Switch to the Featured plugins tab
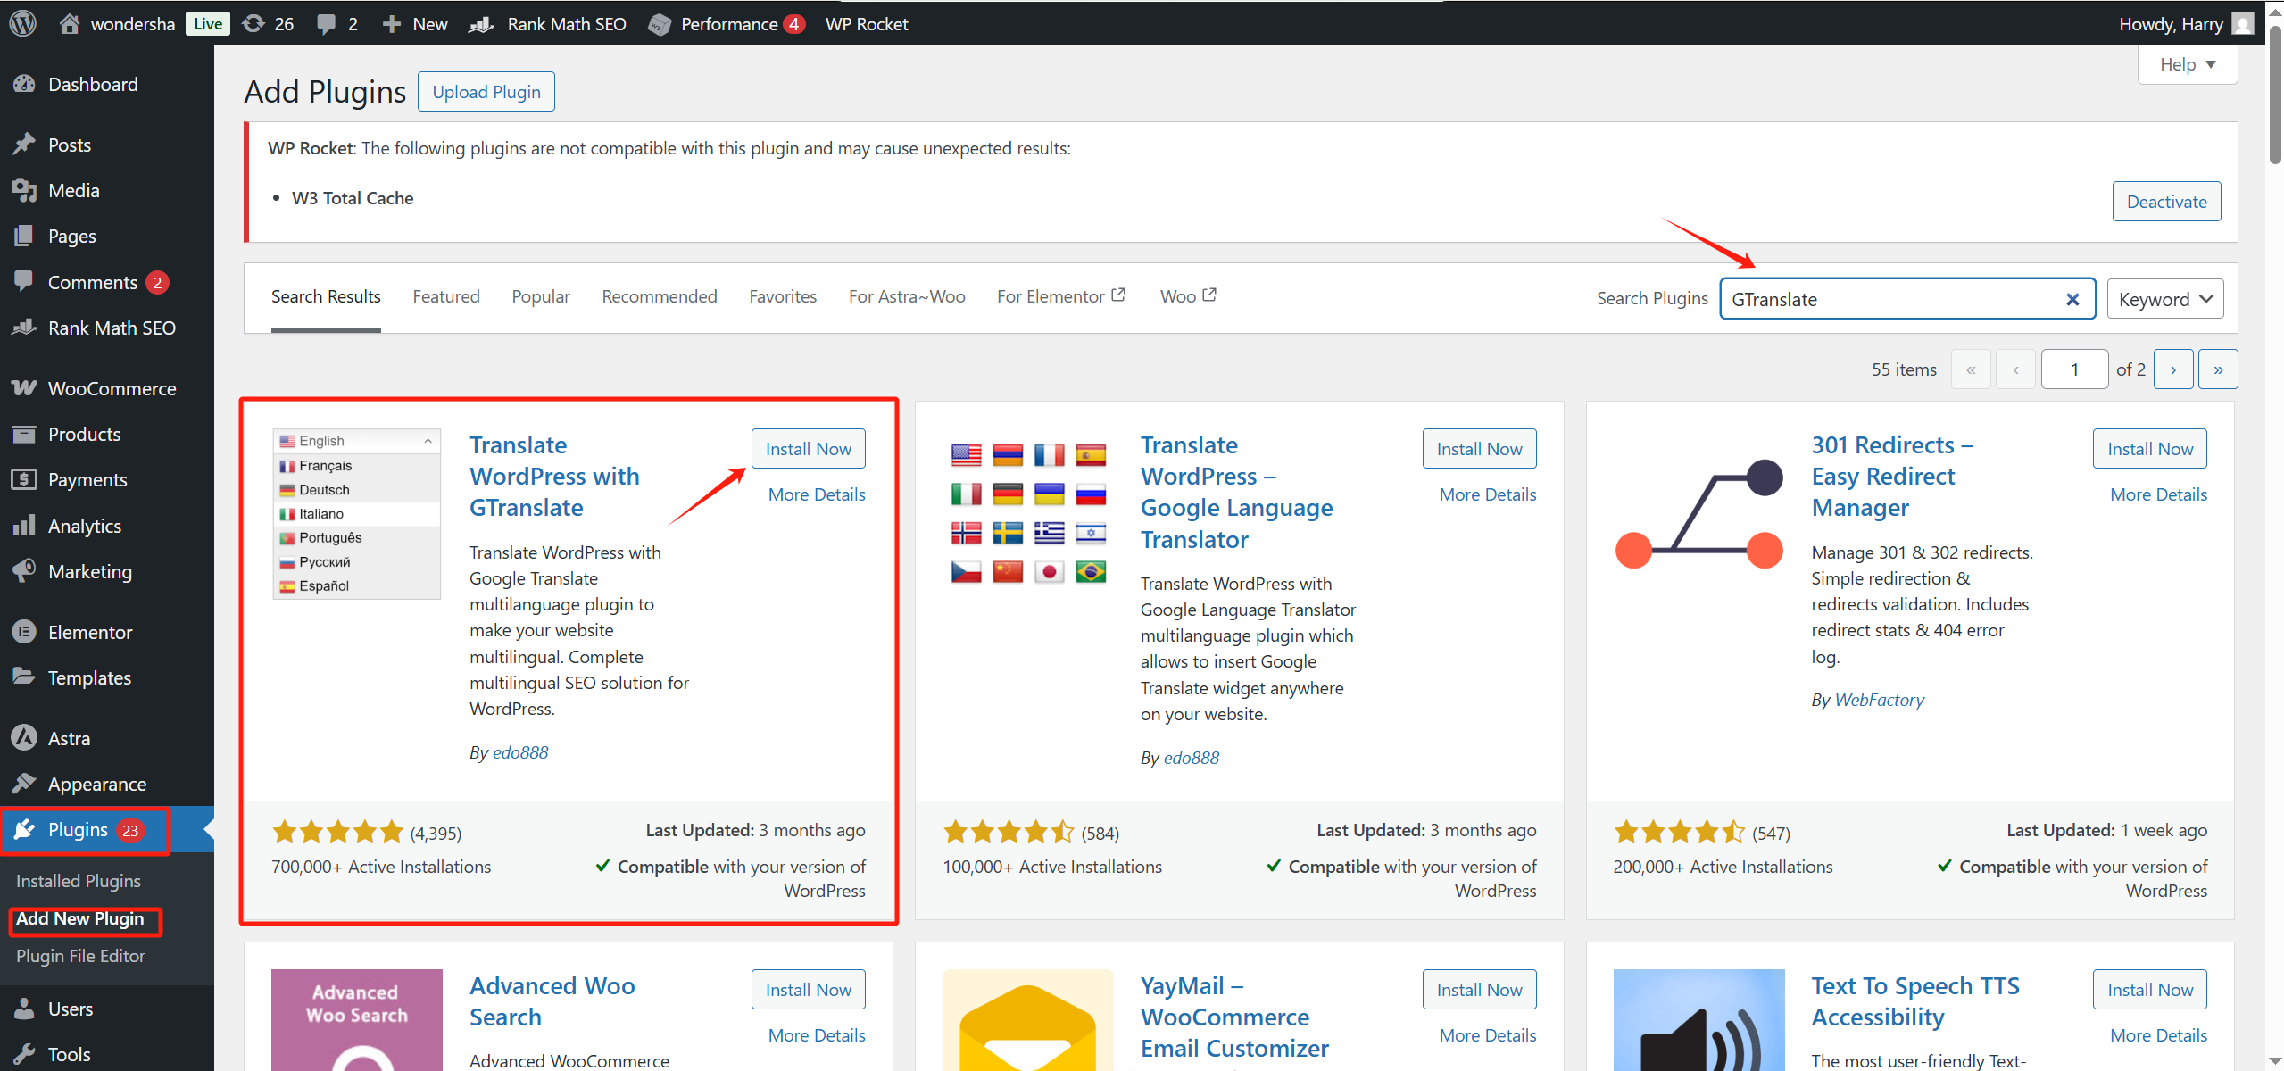 click(x=445, y=296)
